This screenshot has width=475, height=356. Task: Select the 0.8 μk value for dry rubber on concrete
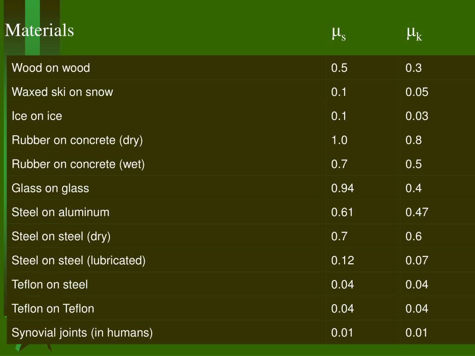coord(413,140)
